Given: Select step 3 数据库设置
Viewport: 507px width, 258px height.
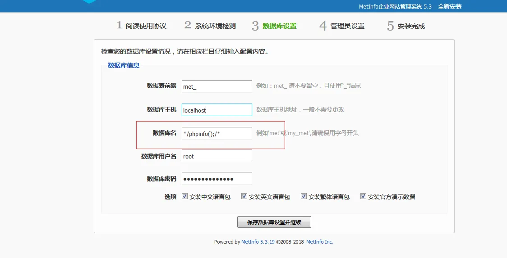Looking at the screenshot, I should coord(275,26).
